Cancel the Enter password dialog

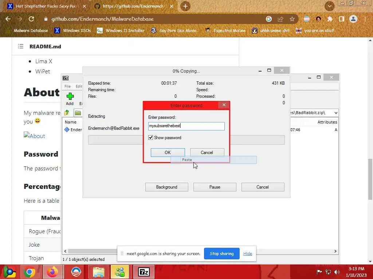[207, 153]
